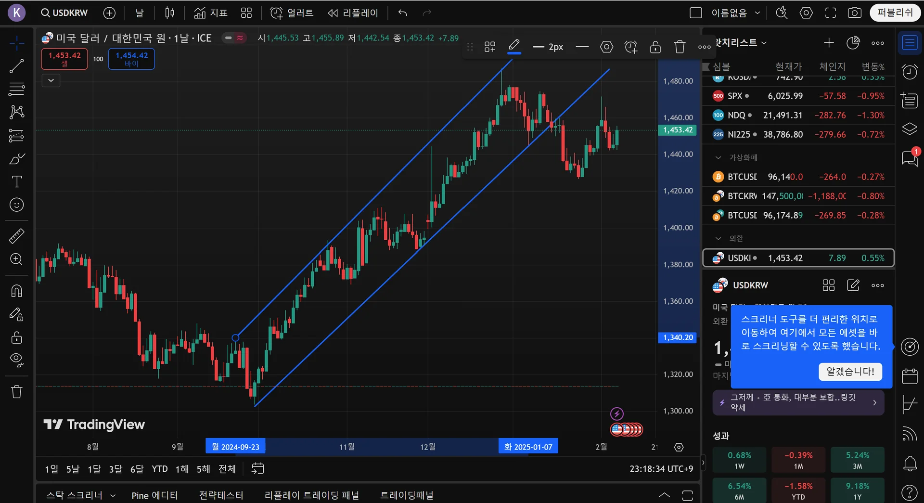The height and width of the screenshot is (503, 924).
Task: Expand the bottom panel with the up chevron
Action: point(664,495)
